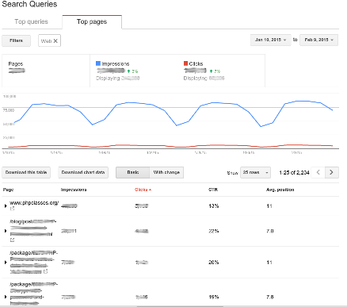Screen dimensions: 347x307
Task: Open the Jan 10, 2015 start date dropdown
Action: pos(271,40)
